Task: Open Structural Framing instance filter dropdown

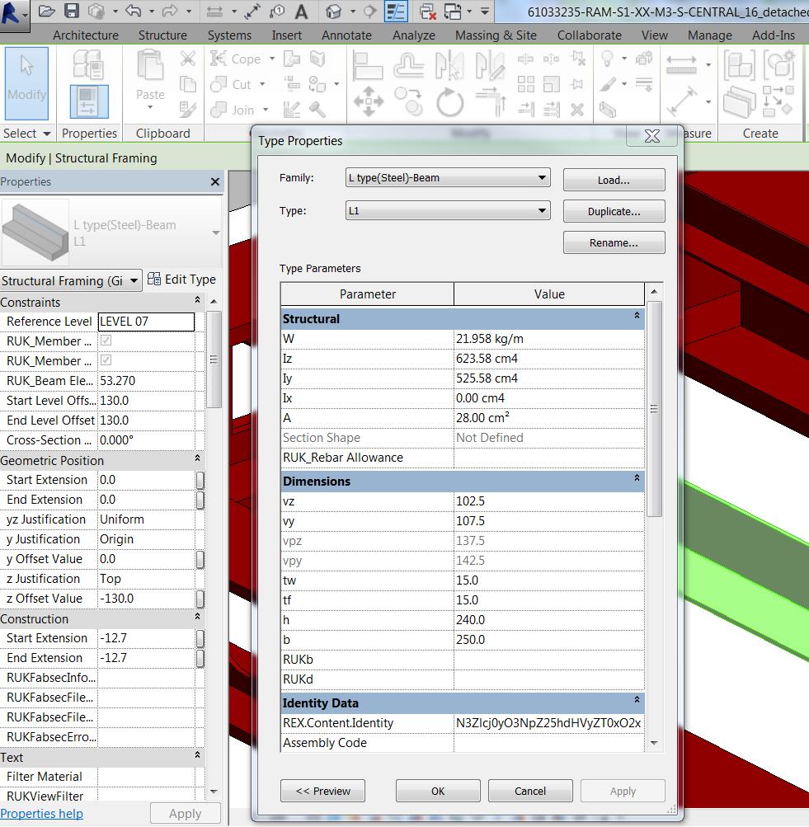Action: coord(71,280)
